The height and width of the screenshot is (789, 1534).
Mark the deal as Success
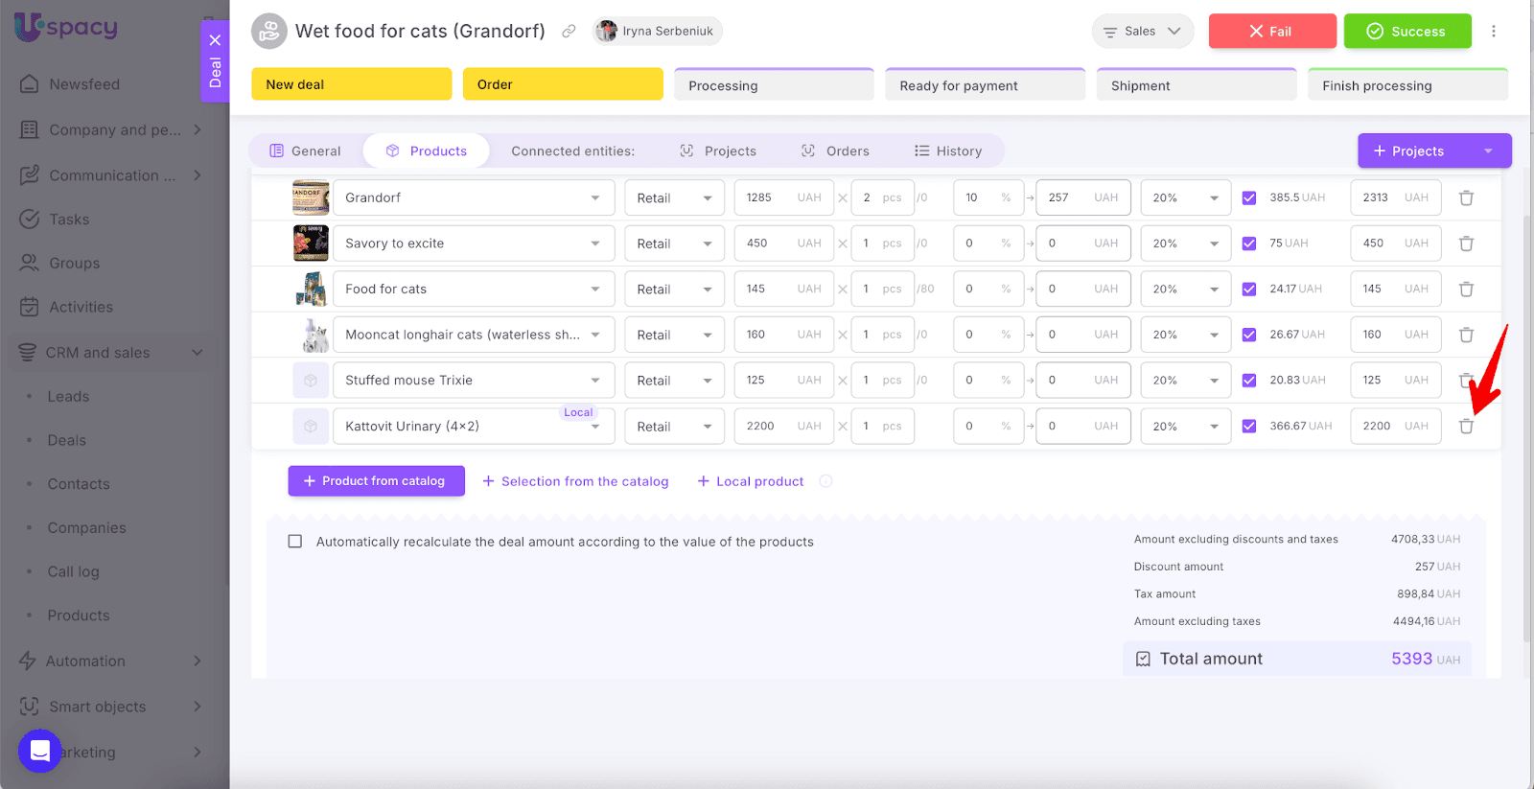click(x=1406, y=32)
